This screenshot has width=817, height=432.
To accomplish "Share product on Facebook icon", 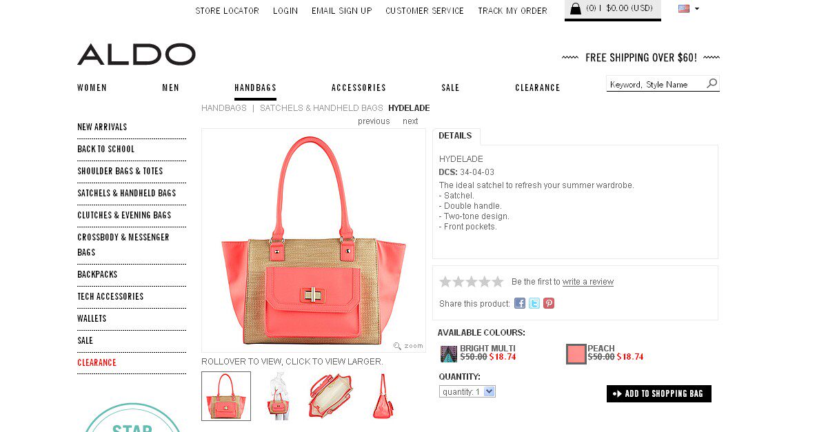I will tap(519, 303).
